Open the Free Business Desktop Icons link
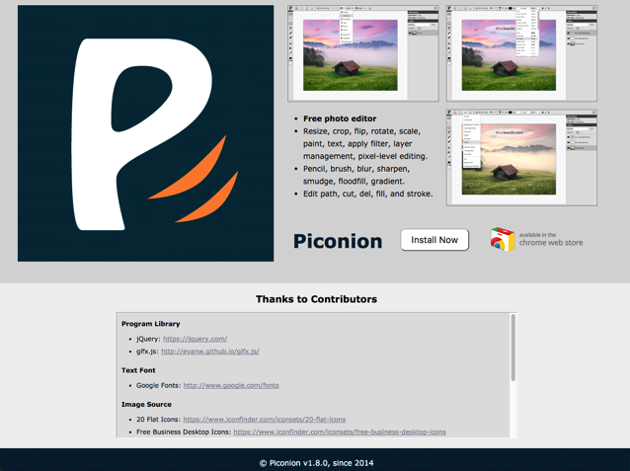This screenshot has height=471, width=630. [340, 432]
